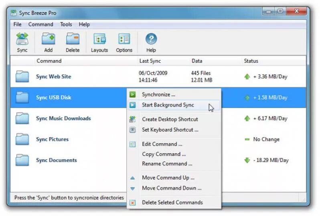
Task: Select Move Command Up ... entry
Action: [x=174, y=178]
